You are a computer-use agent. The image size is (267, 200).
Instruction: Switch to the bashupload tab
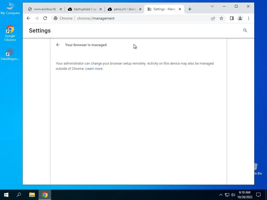click(85, 9)
